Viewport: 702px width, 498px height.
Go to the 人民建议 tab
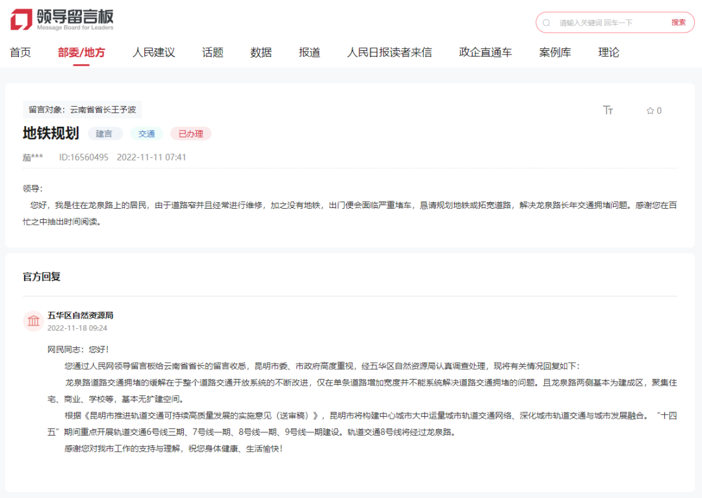(153, 53)
